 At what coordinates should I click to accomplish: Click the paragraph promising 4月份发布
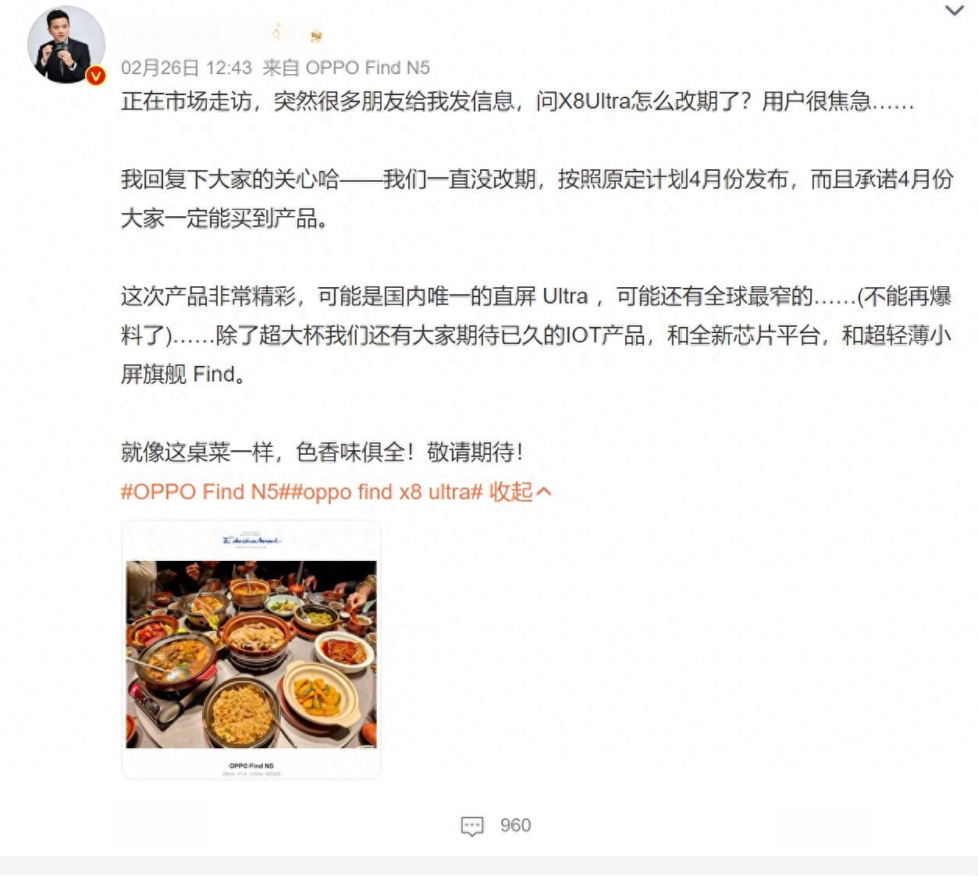537,199
